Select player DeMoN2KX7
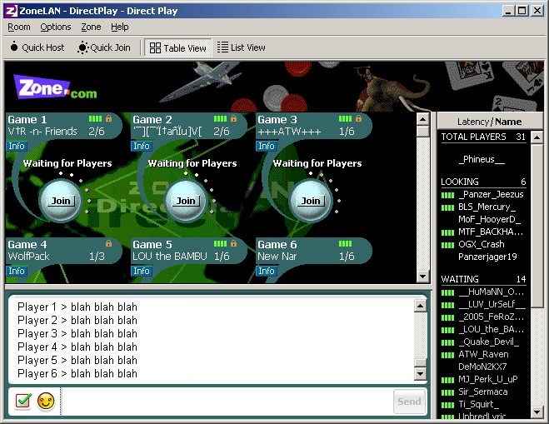This screenshot has height=424, width=549. [482, 367]
